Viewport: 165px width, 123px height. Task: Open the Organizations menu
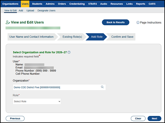[10, 4]
